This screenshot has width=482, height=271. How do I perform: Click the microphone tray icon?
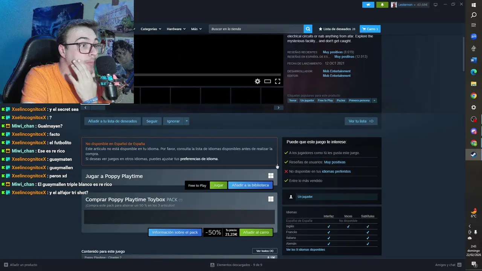476,232
